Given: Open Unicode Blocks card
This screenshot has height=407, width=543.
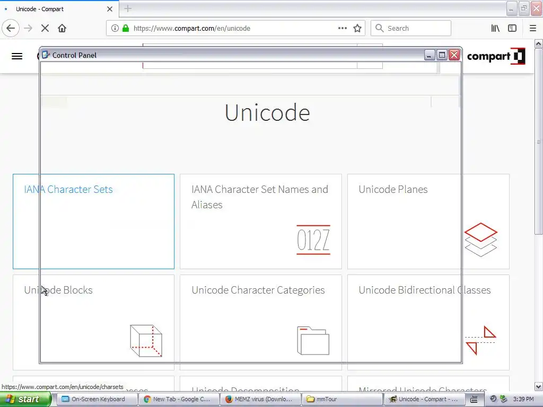Looking at the screenshot, I should pos(93,322).
